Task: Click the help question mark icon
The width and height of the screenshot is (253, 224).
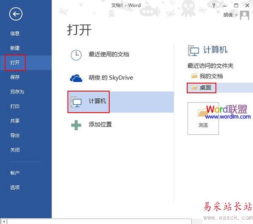Action: coord(214,5)
